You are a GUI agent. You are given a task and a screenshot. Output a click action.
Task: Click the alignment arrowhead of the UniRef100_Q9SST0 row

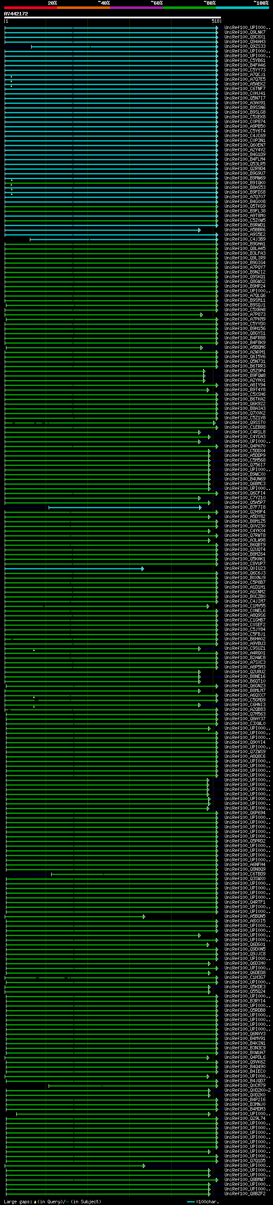tap(215, 423)
